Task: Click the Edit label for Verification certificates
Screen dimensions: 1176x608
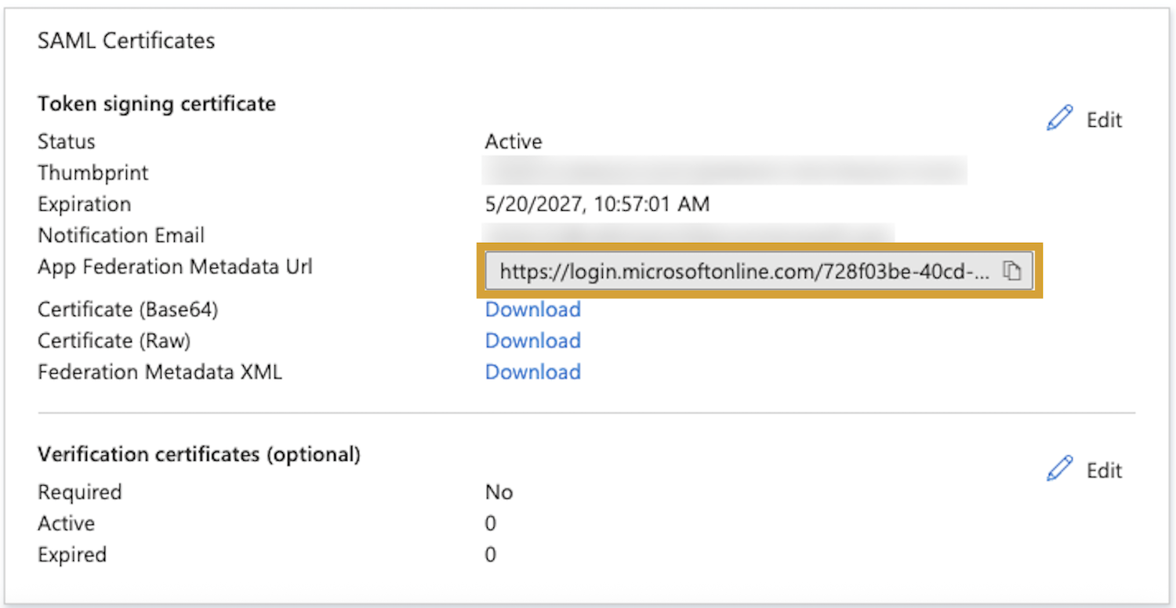Action: pos(1104,470)
